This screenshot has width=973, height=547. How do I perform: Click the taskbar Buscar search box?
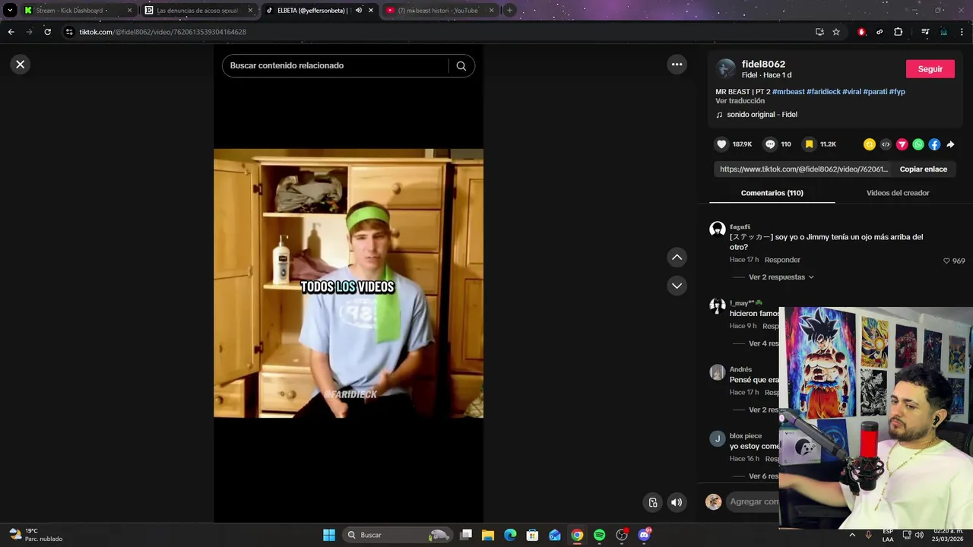(397, 535)
